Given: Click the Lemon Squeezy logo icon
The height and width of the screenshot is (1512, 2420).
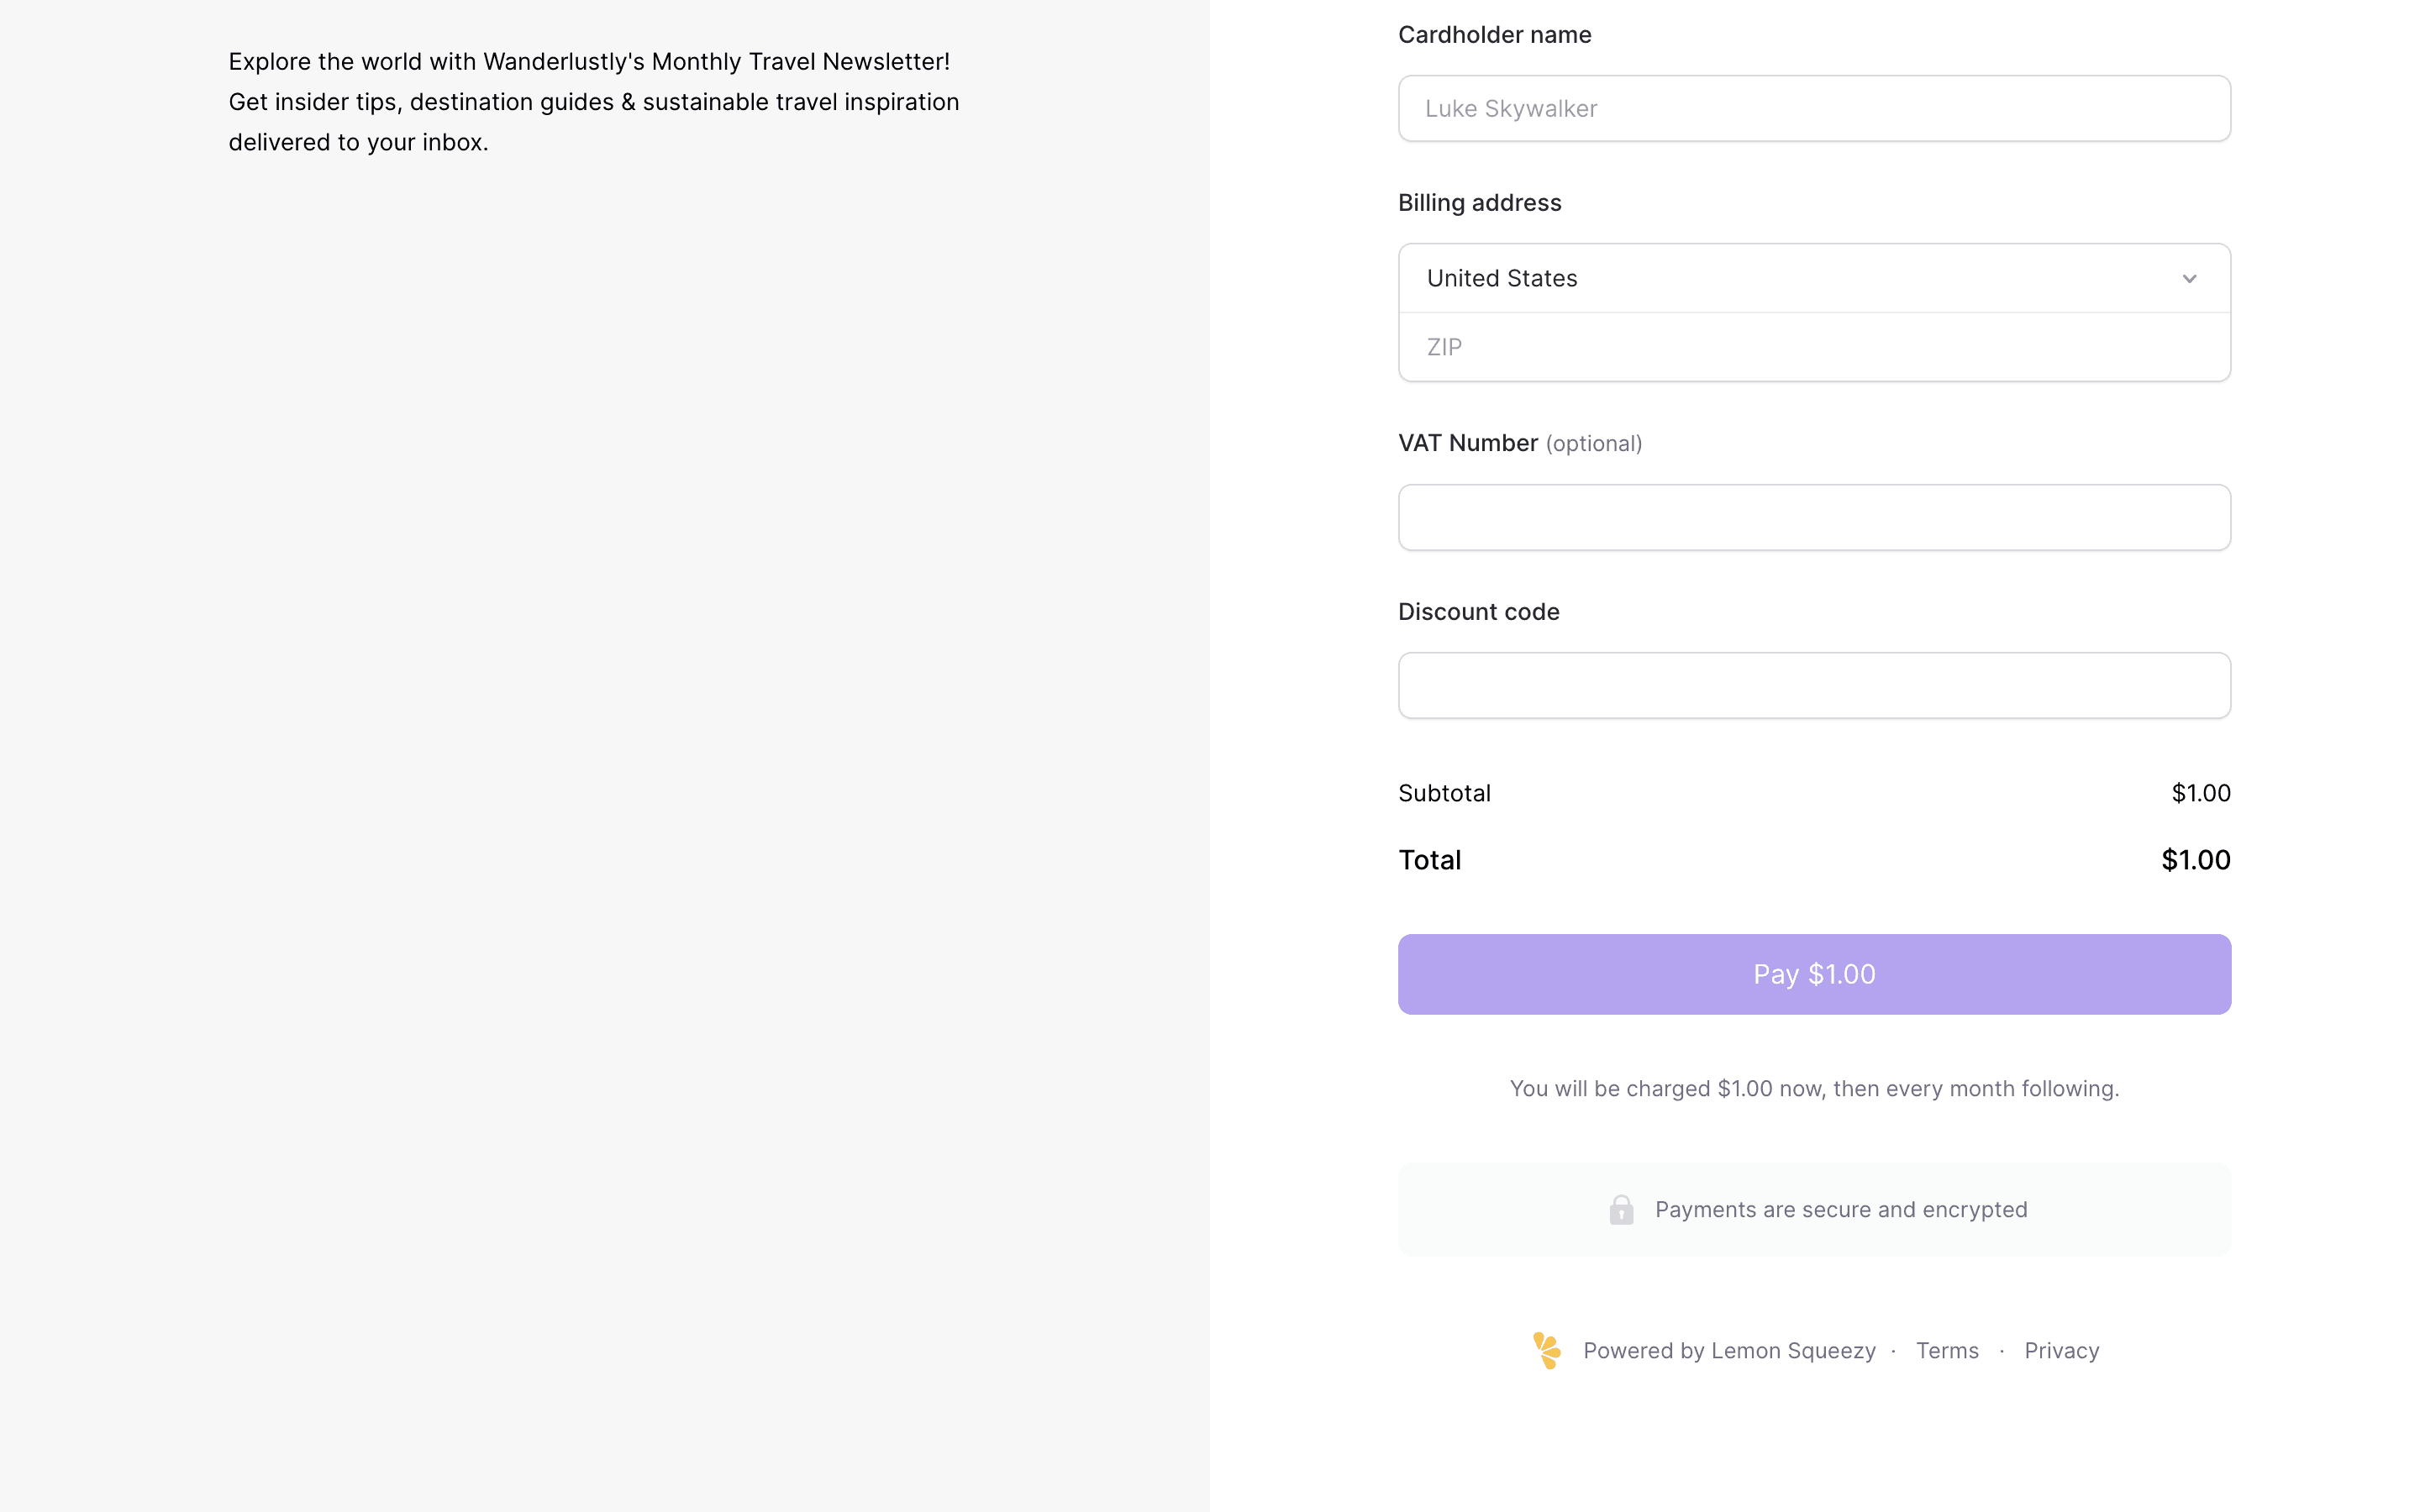Looking at the screenshot, I should tap(1547, 1351).
